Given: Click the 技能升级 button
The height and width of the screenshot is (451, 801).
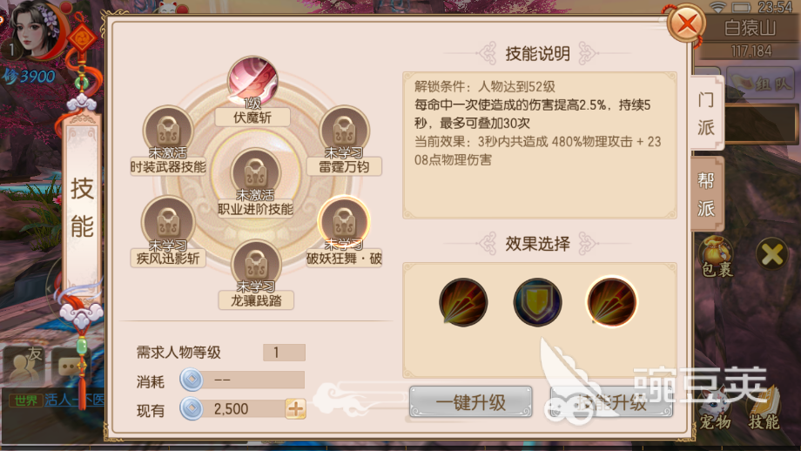Looking at the screenshot, I should pyautogui.click(x=611, y=402).
